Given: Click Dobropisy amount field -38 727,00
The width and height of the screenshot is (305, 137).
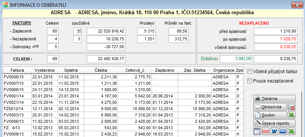Looking at the screenshot, I should coord(106,47).
